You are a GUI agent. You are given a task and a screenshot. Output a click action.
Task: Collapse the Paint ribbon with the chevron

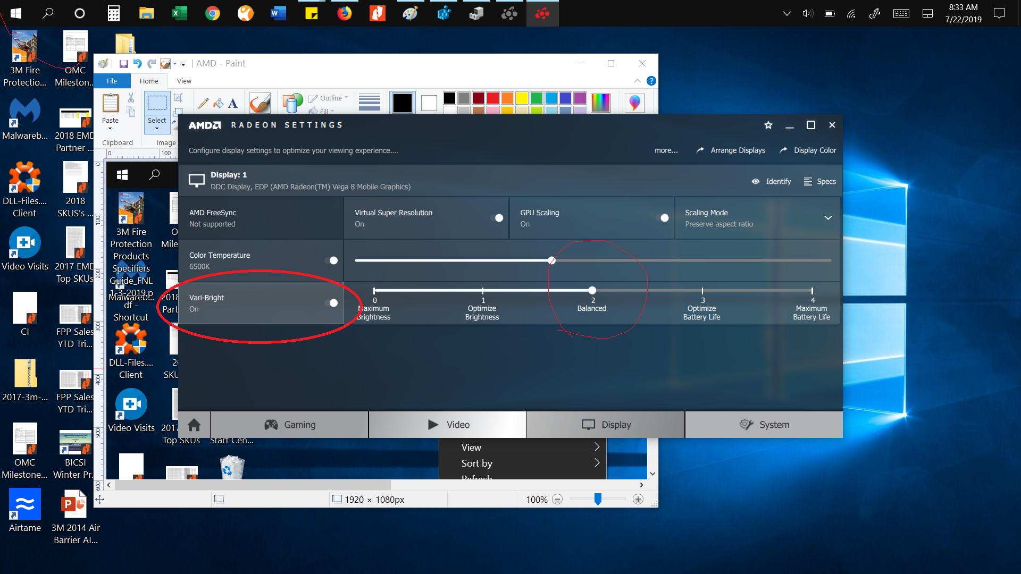[637, 81]
